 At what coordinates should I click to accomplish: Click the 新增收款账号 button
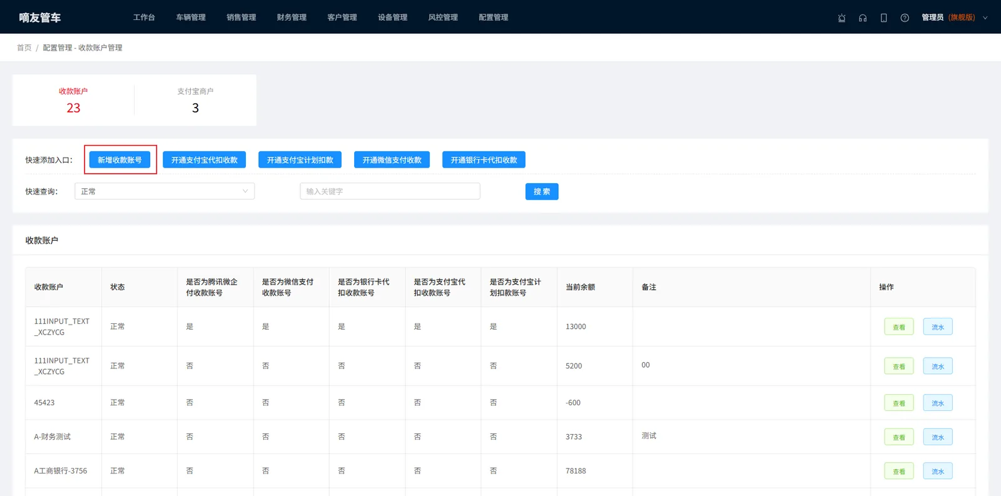119,160
